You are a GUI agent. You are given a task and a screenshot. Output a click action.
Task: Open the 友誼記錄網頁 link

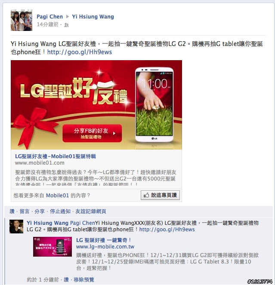click(x=91, y=211)
